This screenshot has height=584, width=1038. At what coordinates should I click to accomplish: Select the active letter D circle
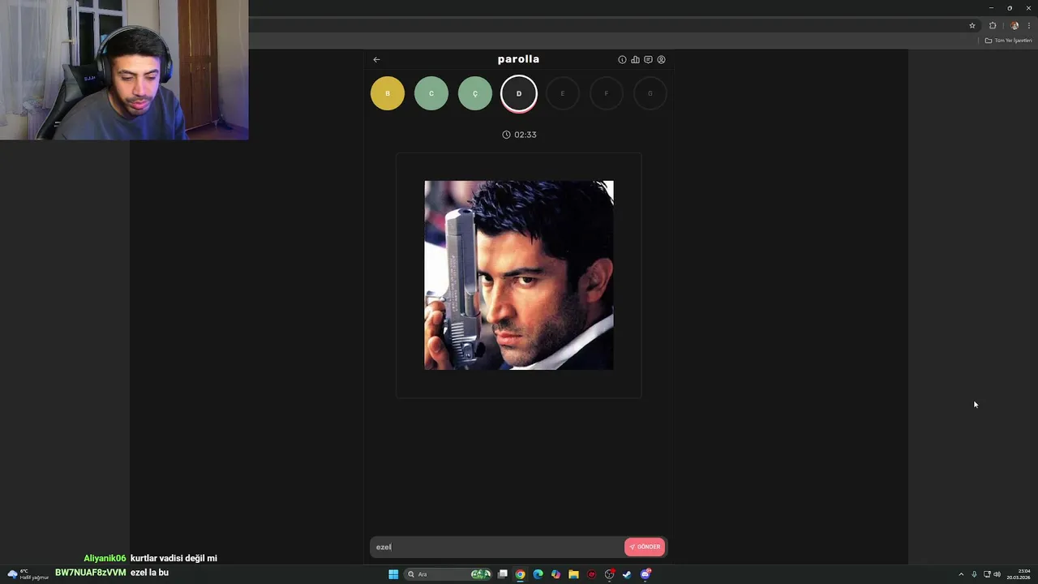[x=519, y=93]
